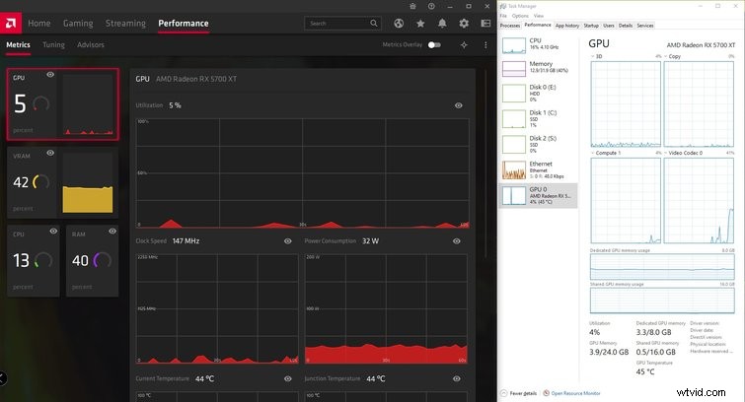Switch to App history tab in Task Manager
Viewport: 745px width, 402px height.
tap(567, 26)
